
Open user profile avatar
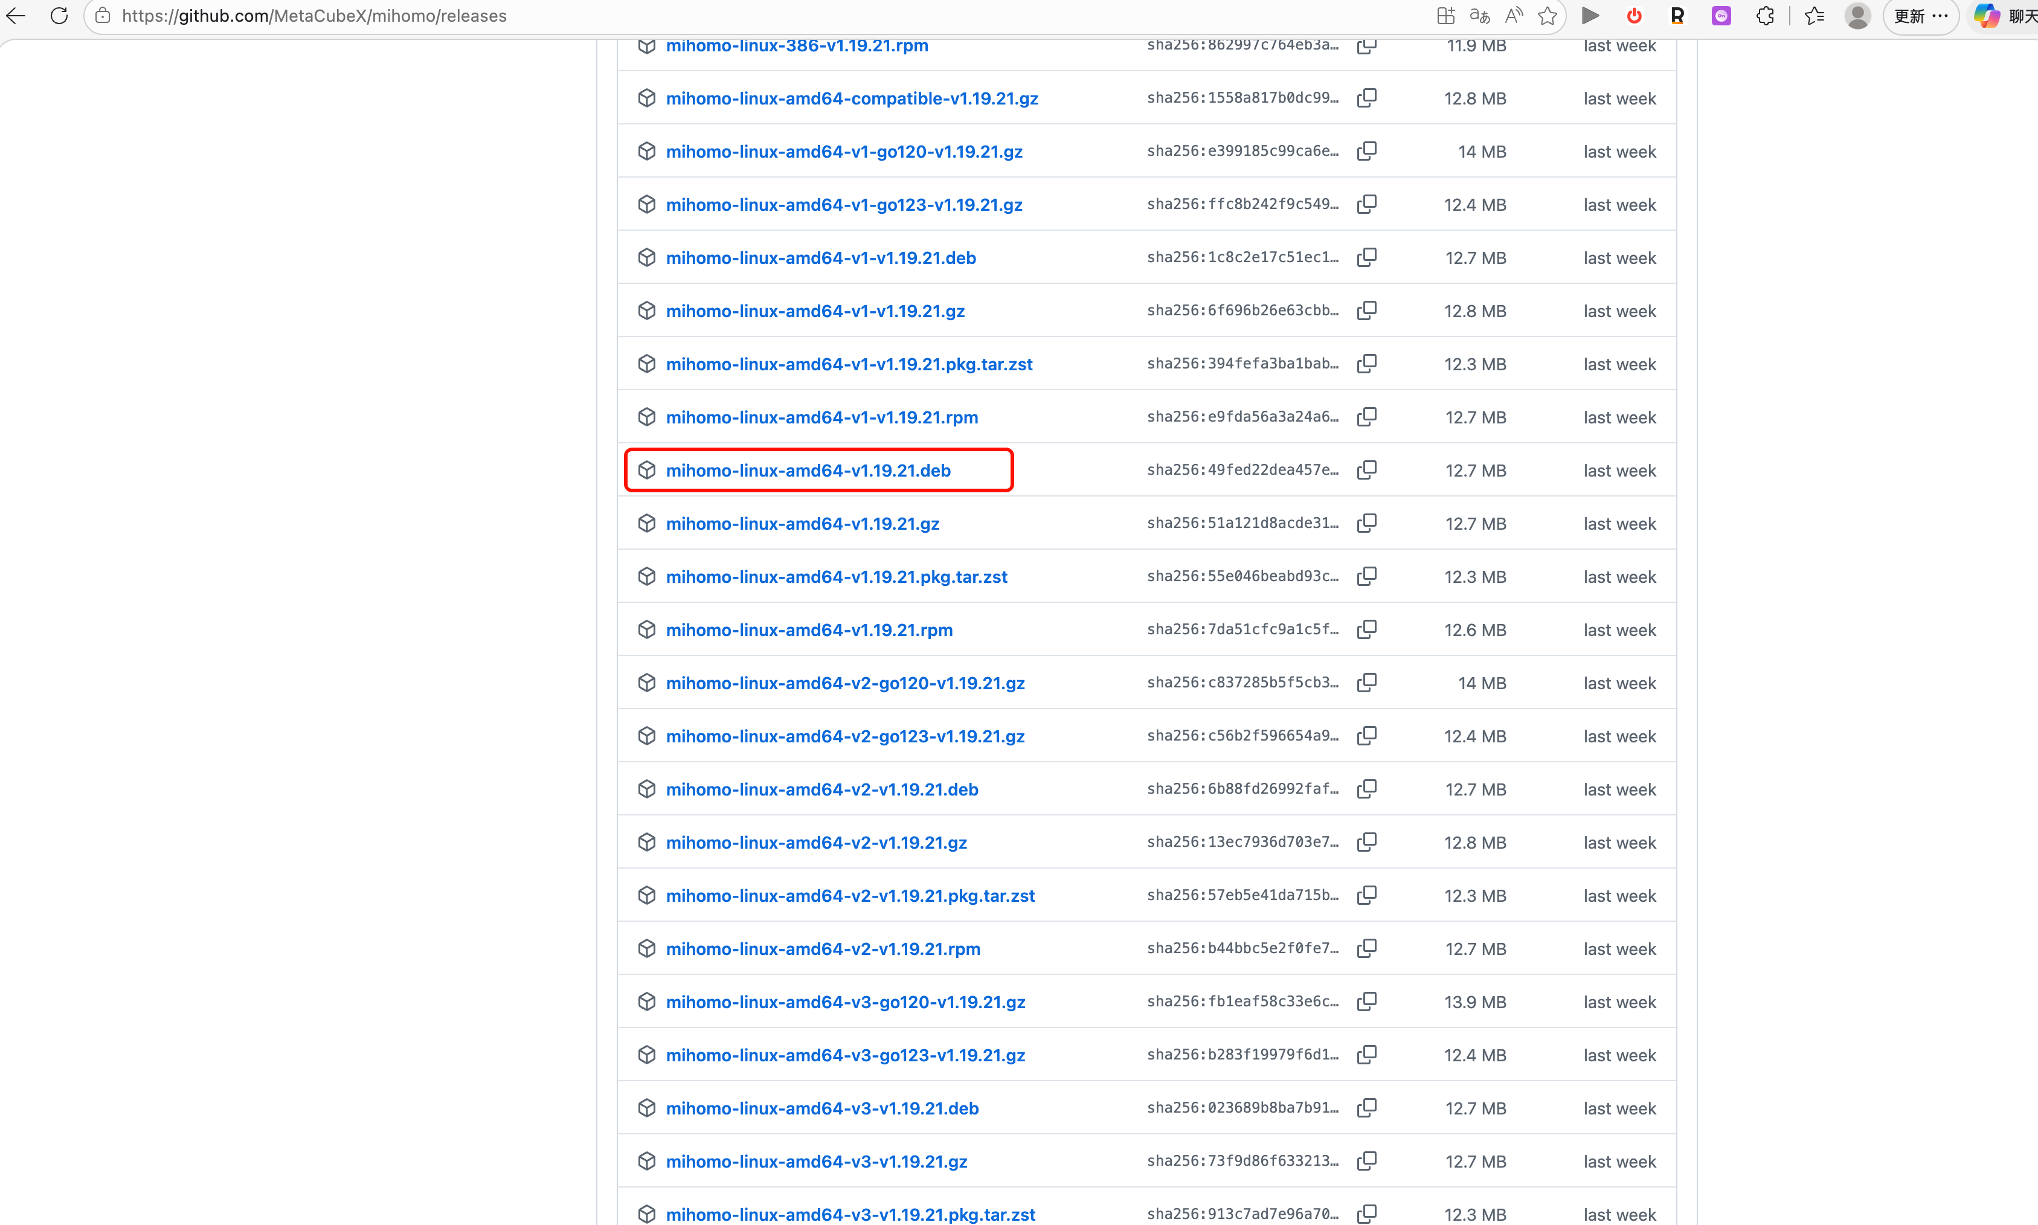(1857, 16)
